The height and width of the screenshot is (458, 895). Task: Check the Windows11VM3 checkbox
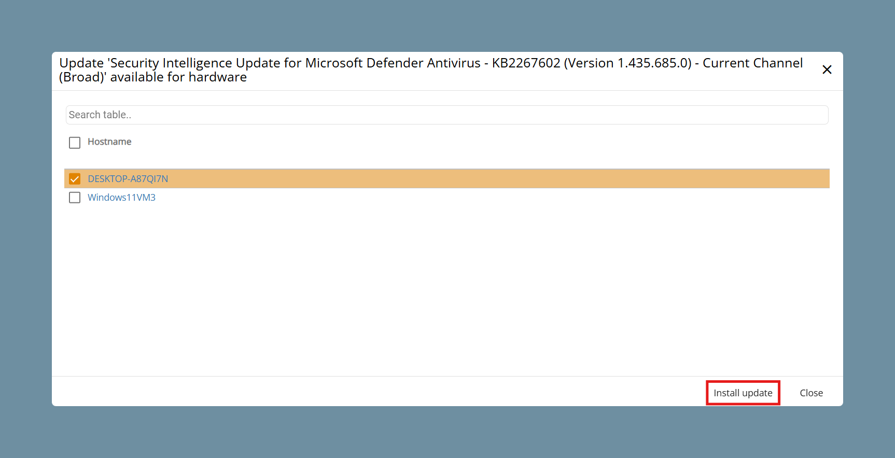[x=75, y=198]
